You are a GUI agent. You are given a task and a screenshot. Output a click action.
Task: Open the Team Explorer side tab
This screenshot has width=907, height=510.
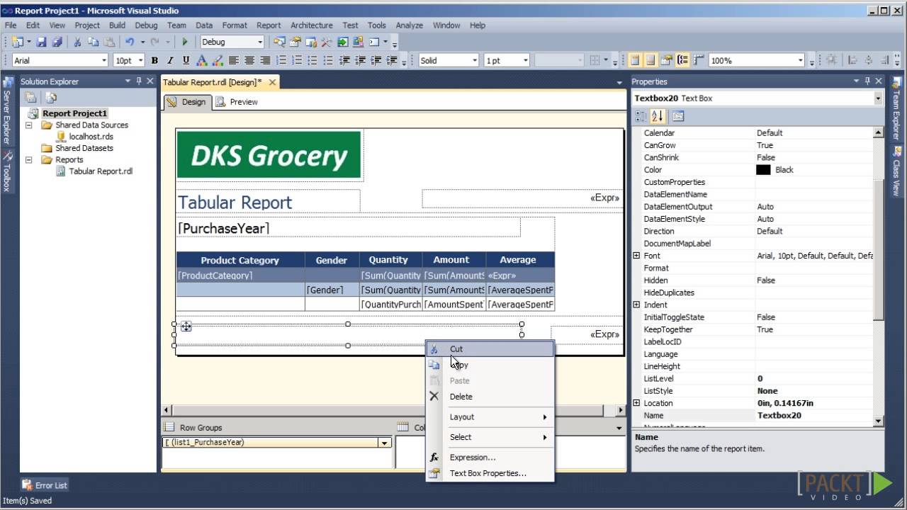pos(897,110)
